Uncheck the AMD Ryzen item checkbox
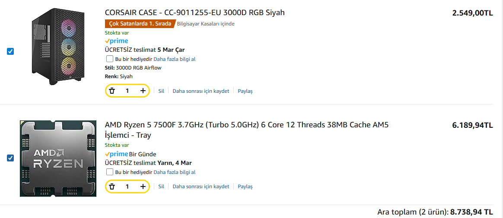The width and height of the screenshot is (503, 218). [x=10, y=158]
